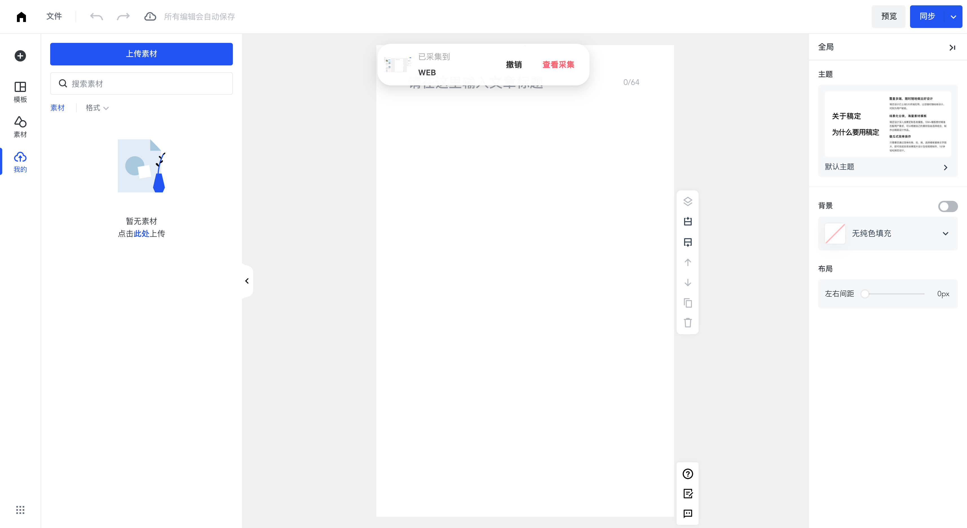The image size is (967, 528).
Task: Click the duplicate copy icon
Action: pyautogui.click(x=687, y=303)
